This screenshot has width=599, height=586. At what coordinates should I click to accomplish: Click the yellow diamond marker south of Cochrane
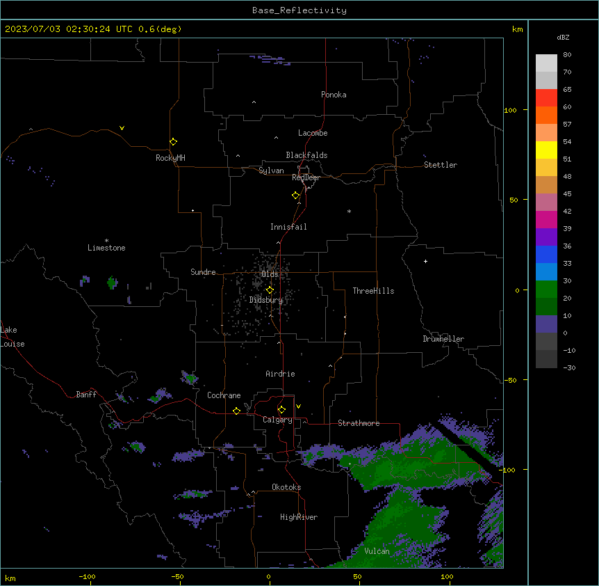pyautogui.click(x=236, y=411)
